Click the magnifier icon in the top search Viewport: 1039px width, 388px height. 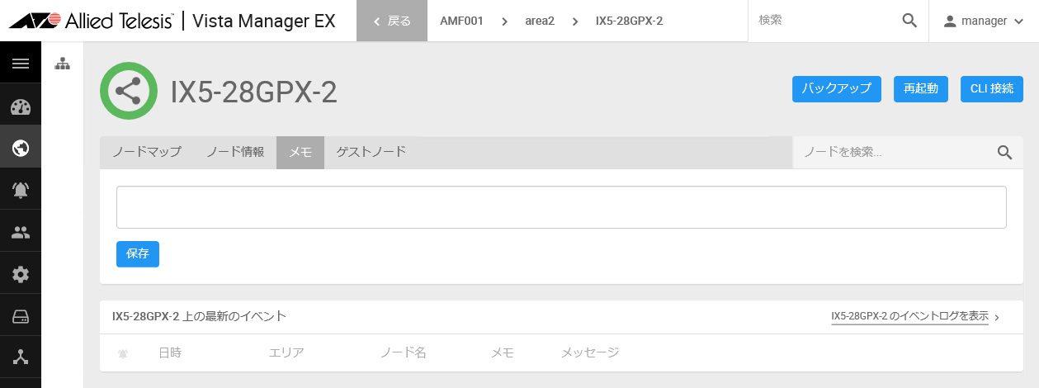tap(909, 21)
